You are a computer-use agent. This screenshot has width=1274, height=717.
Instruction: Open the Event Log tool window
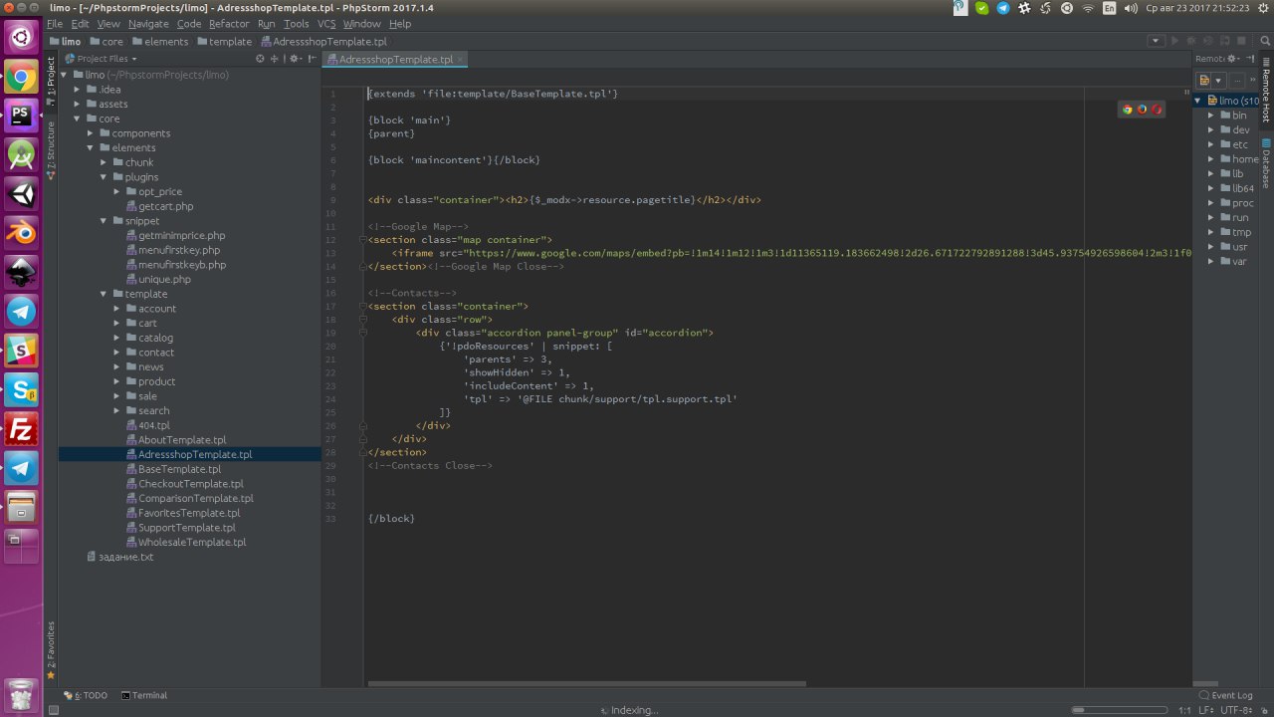(1225, 695)
